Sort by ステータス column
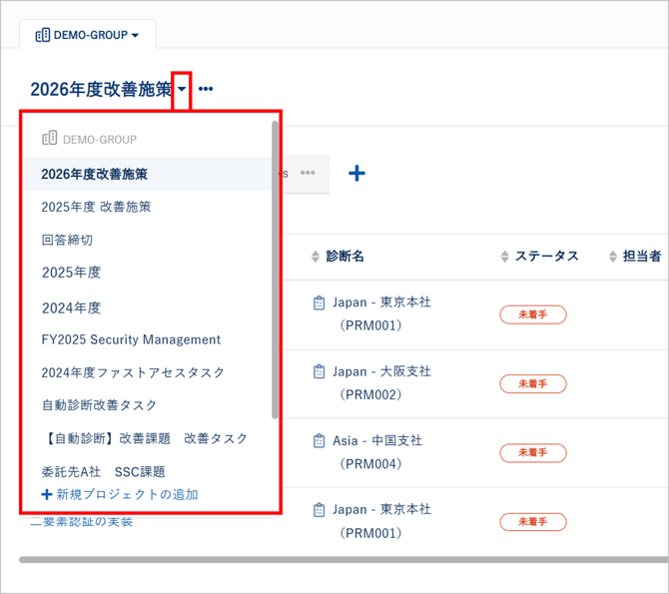Viewport: 669px width, 594px height. click(504, 257)
